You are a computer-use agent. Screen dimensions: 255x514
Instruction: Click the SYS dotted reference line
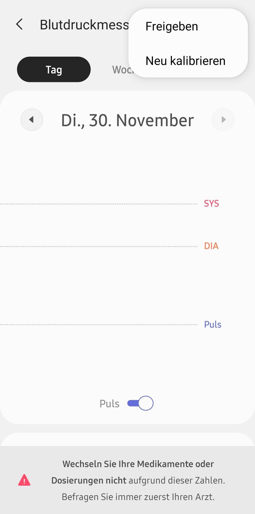point(99,204)
